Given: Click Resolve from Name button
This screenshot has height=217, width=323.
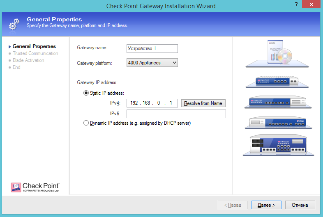Looking at the screenshot, I should (x=203, y=103).
